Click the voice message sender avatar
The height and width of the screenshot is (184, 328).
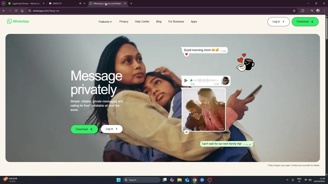pyautogui.click(x=225, y=81)
